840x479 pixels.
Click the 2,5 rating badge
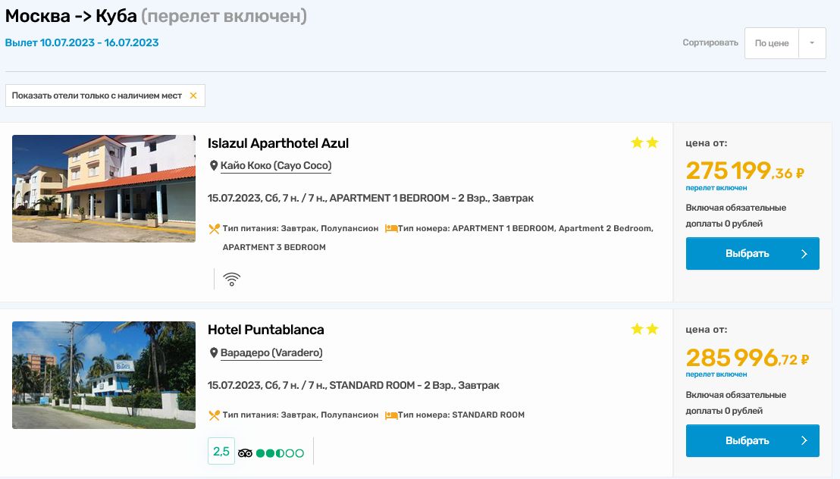pos(221,451)
